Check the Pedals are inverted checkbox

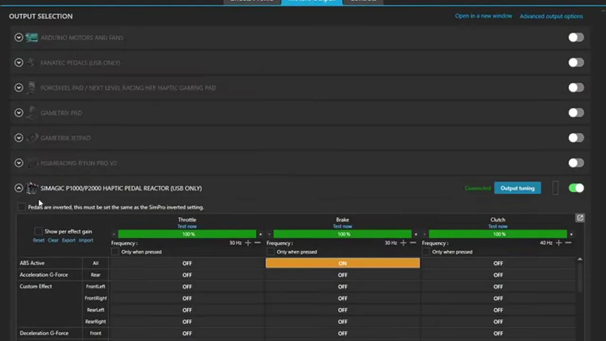(x=21, y=207)
